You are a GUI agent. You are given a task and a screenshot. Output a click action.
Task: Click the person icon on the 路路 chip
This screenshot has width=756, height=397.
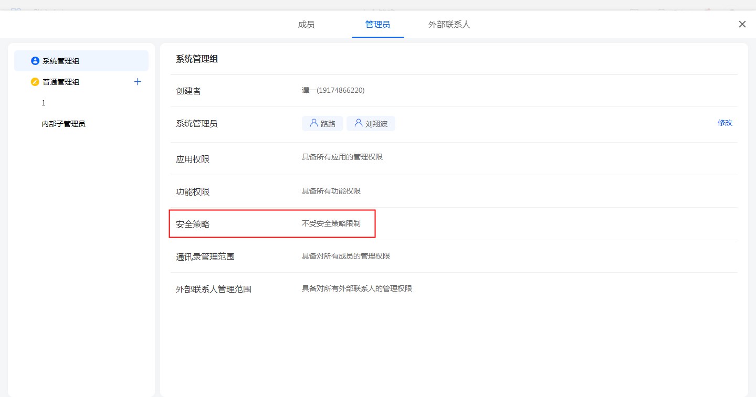pos(313,123)
